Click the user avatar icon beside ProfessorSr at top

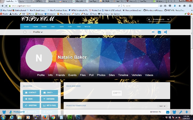(x=149, y=19)
